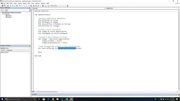
Task: Collapse the Modules folder node
Action: 3,14
